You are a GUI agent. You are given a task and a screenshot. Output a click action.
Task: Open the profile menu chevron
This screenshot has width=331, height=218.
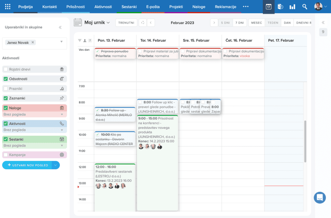pyautogui.click(x=326, y=6)
